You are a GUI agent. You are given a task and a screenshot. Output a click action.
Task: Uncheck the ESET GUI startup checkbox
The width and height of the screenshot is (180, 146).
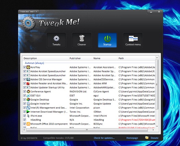point(24,96)
